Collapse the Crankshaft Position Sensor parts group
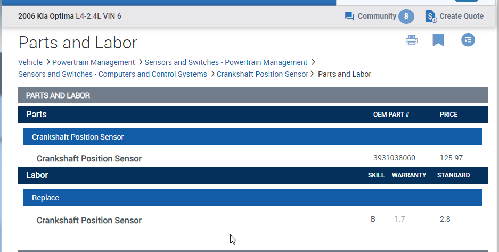This screenshot has height=252, width=499. [78, 137]
